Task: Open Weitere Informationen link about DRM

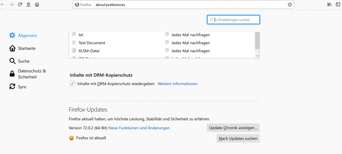Action: (177, 84)
